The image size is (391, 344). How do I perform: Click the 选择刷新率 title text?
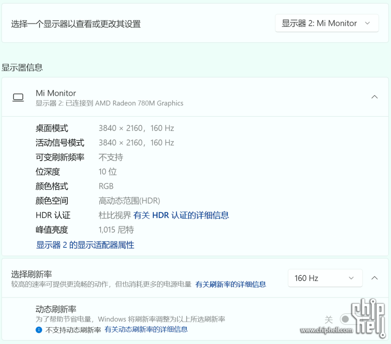coord(32,274)
